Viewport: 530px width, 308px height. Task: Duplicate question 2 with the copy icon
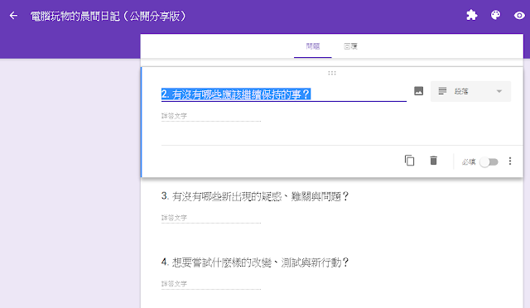click(409, 161)
